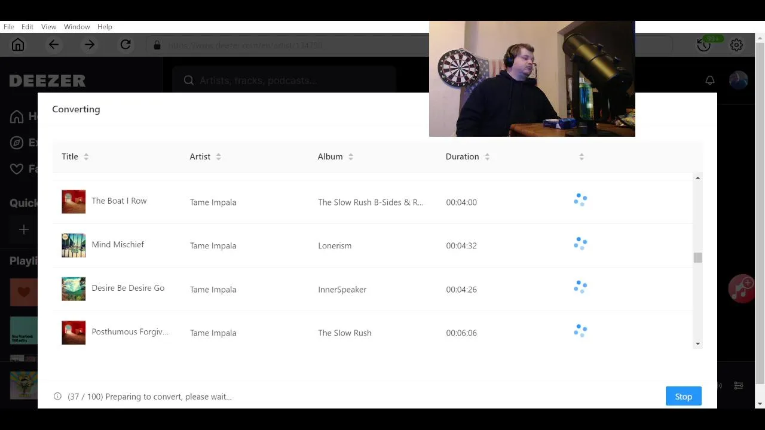Open the File menu
The height and width of the screenshot is (430, 765).
tap(9, 27)
